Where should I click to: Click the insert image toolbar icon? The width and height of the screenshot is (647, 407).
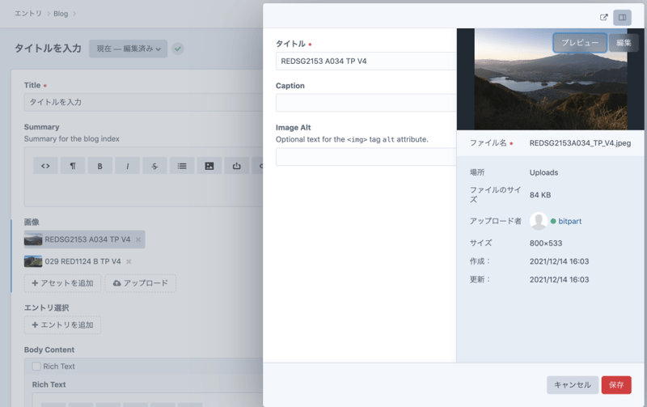pyautogui.click(x=209, y=166)
